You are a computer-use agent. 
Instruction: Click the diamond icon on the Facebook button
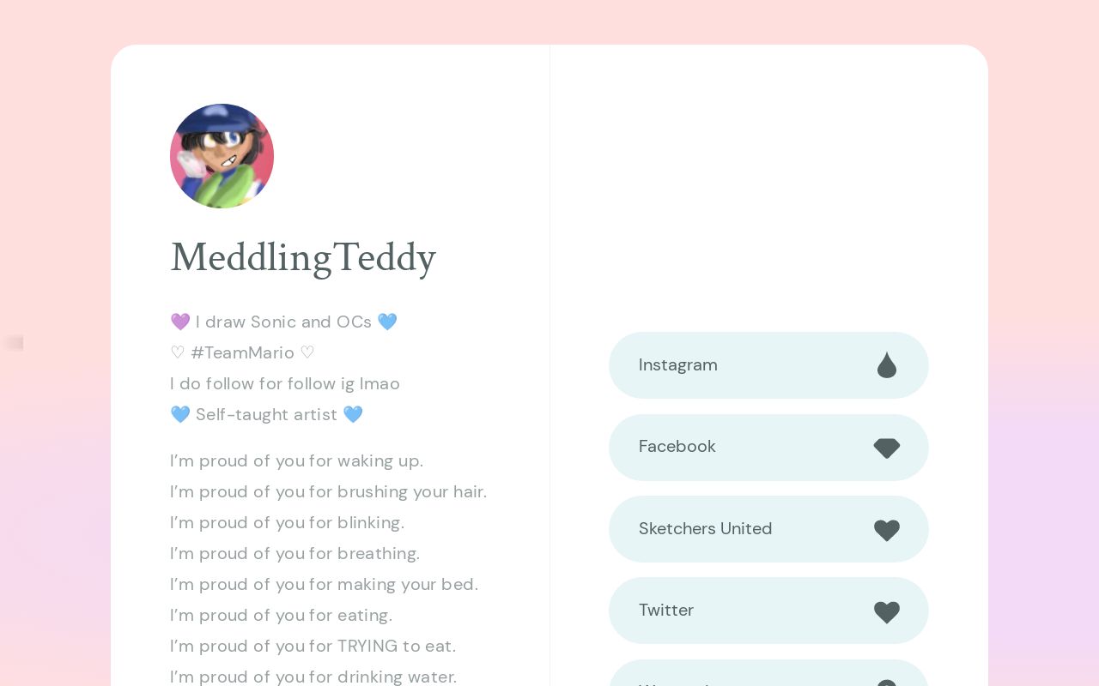tap(887, 448)
